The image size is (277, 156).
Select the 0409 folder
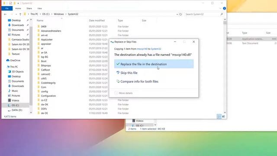pos(44,26)
